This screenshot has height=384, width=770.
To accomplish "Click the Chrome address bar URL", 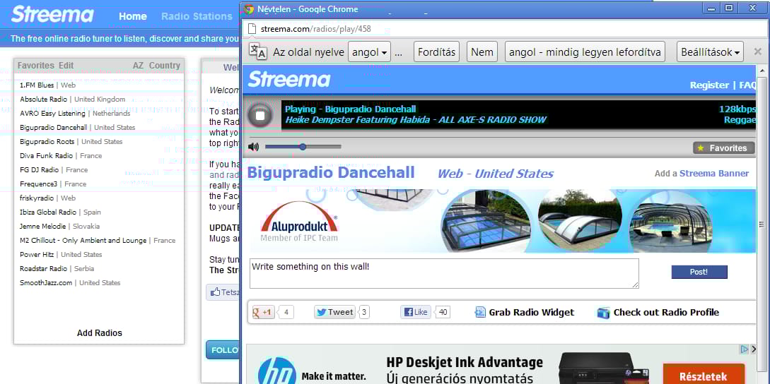I will click(x=316, y=29).
